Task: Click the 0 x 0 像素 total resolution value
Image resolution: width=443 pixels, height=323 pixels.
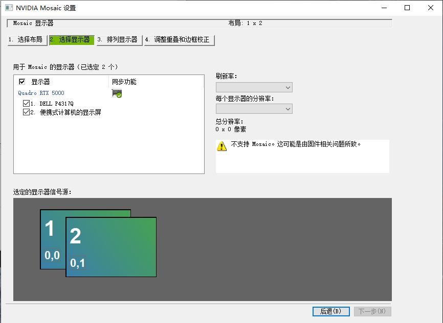Action: [x=231, y=130]
